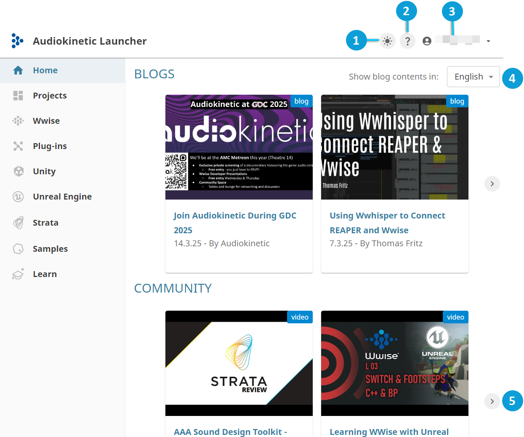Viewport: 524px width, 437px height.
Task: Select the Unreal Engine sidebar icon
Action: [18, 197]
